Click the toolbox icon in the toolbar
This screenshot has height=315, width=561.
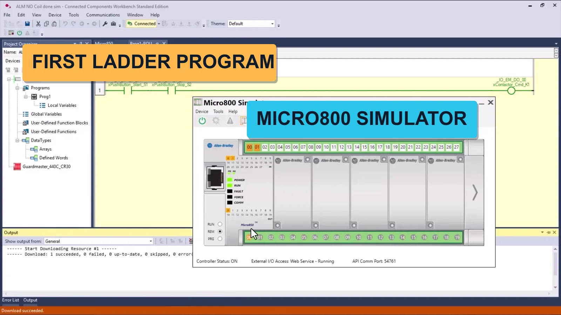click(113, 24)
